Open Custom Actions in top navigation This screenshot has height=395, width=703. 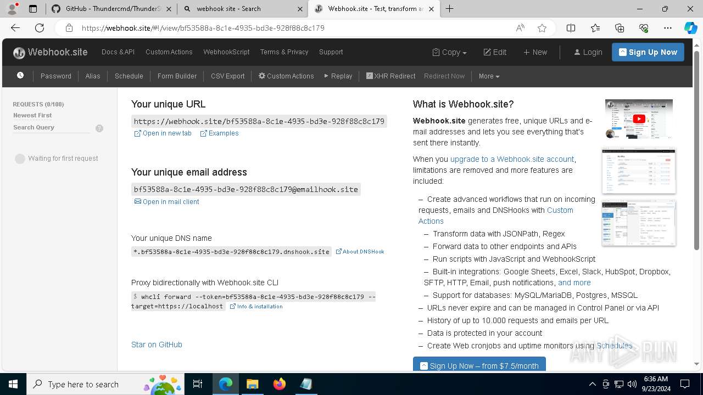[x=169, y=52]
